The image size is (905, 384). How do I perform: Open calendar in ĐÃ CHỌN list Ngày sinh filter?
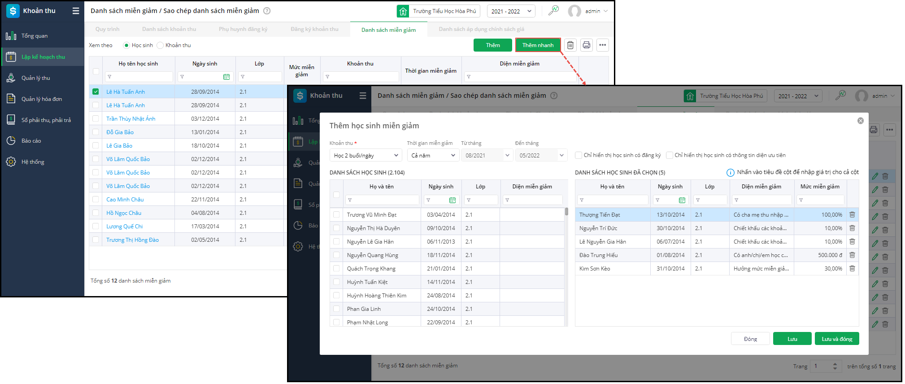682,200
